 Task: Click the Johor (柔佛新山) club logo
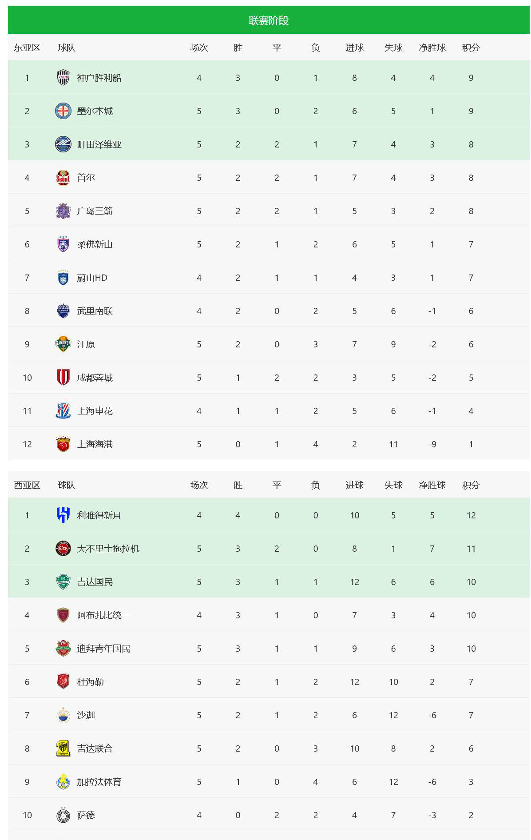[x=63, y=244]
